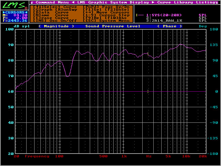
Task: Click the red Frequency axis title
Action: pyautogui.click(x=37, y=156)
